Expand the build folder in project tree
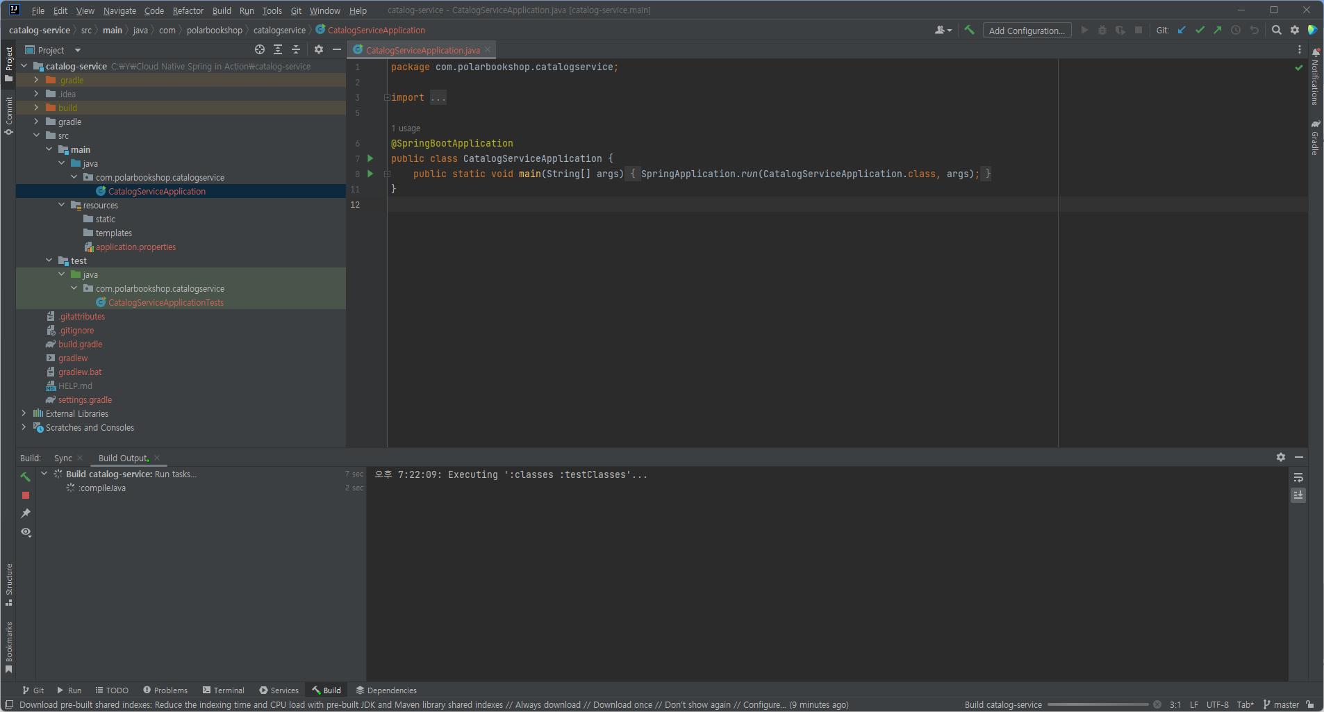Viewport: 1324px width, 712px height. coord(36,108)
